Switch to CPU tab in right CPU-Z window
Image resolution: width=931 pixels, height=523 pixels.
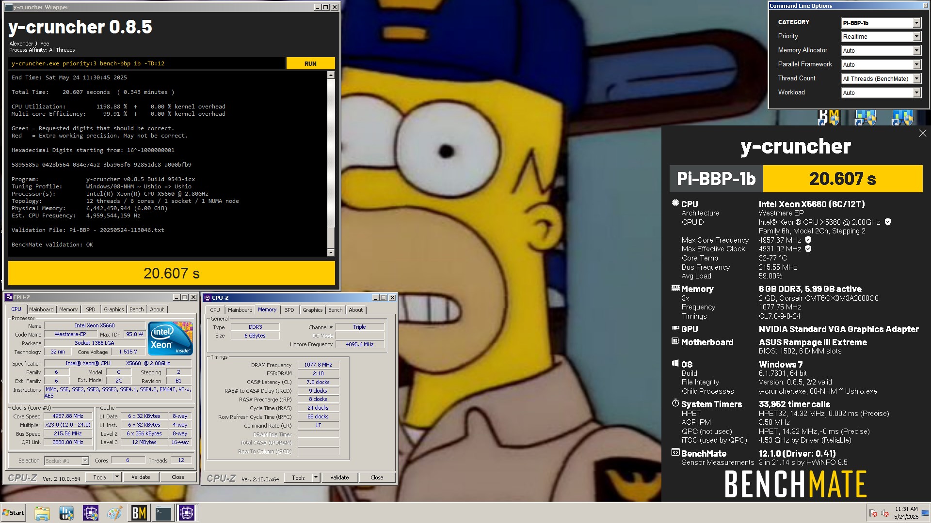pyautogui.click(x=215, y=310)
